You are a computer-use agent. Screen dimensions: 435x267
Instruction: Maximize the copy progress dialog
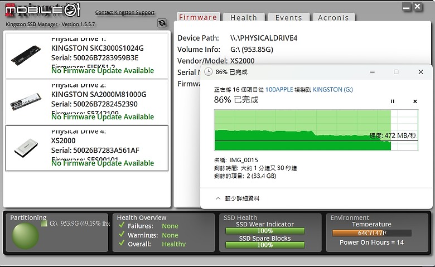click(x=396, y=72)
